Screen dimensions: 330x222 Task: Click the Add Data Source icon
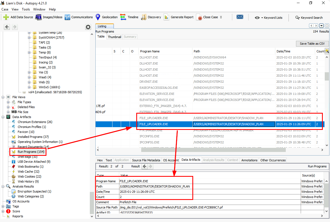(6, 17)
